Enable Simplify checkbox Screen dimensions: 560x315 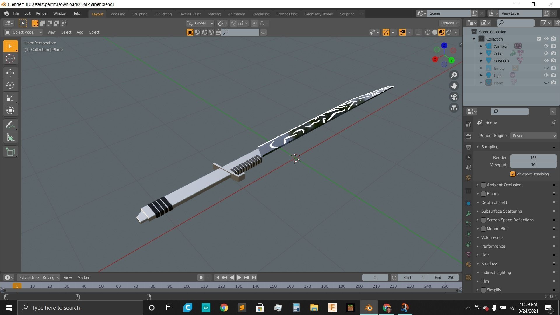pyautogui.click(x=483, y=290)
